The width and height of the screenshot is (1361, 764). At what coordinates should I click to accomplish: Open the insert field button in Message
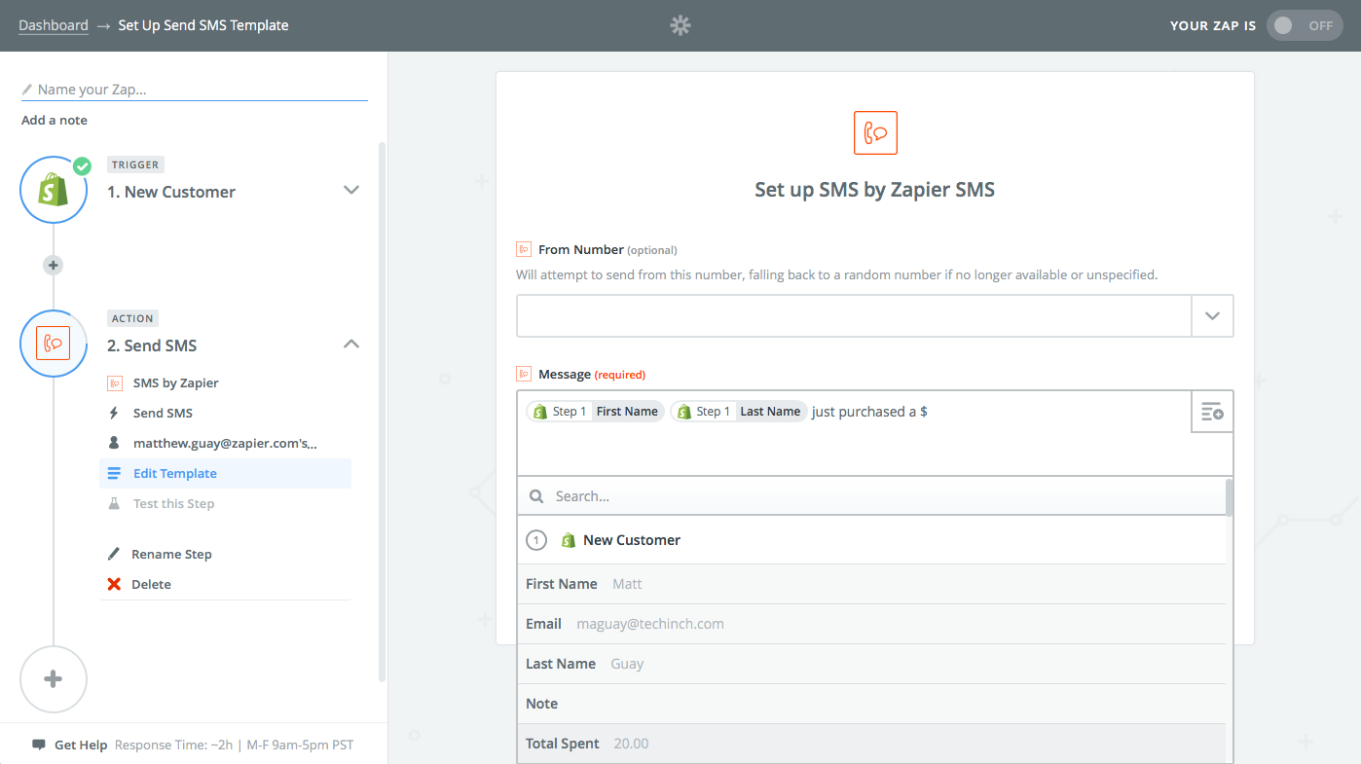[x=1212, y=412]
